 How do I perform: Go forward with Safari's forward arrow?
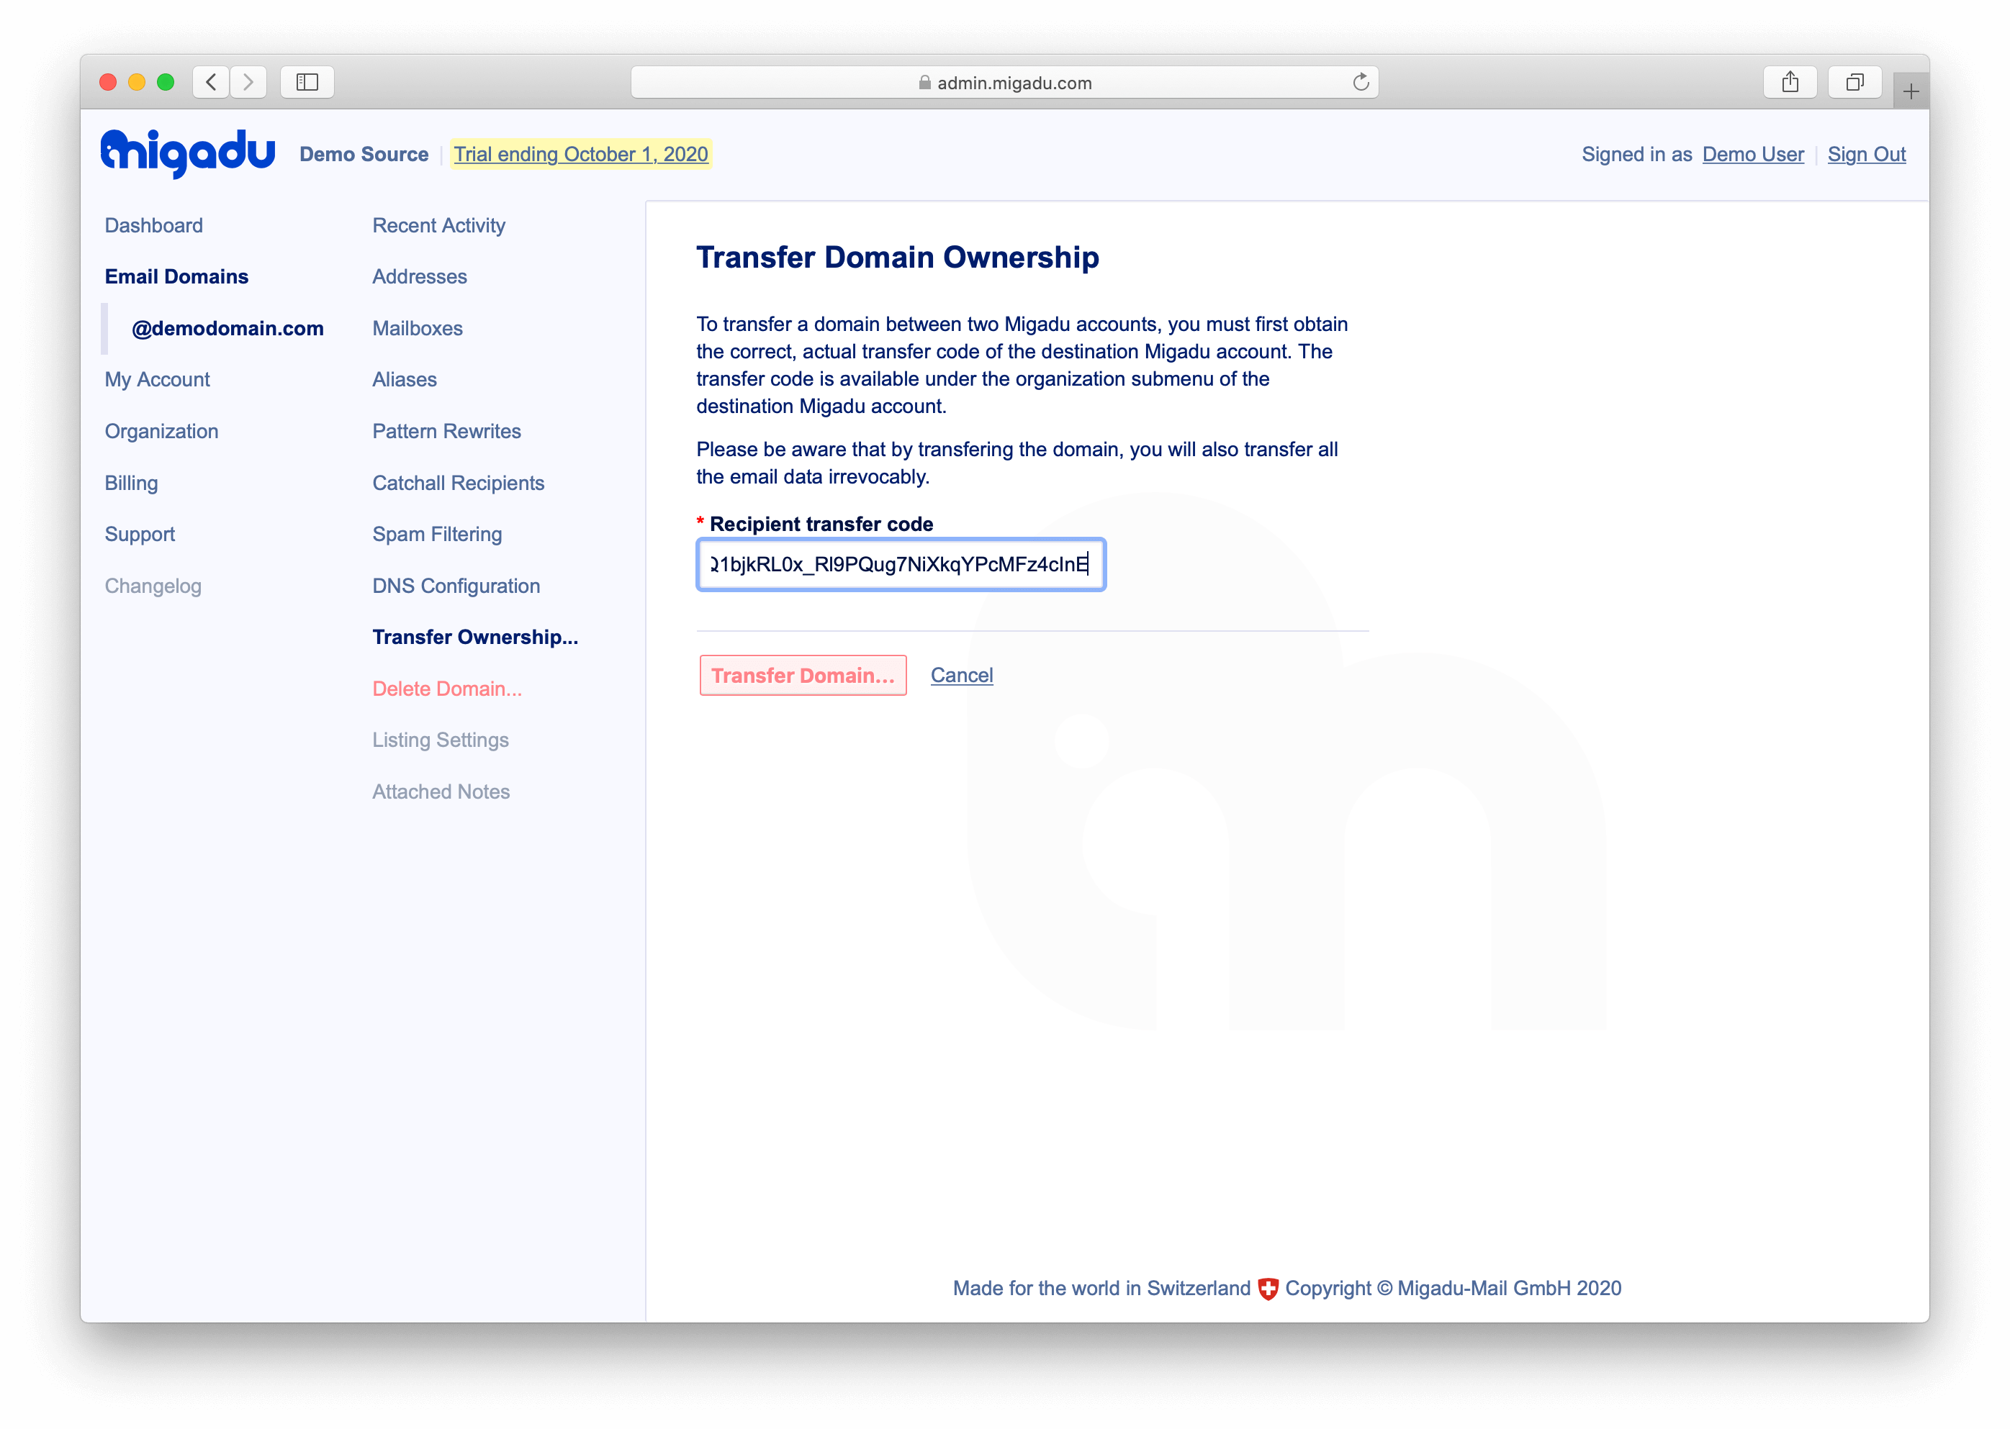[x=248, y=82]
